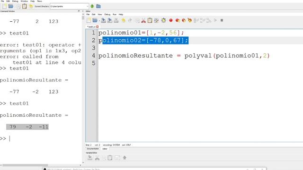Click editor Copy icon
The image size is (303, 170).
[138, 20]
